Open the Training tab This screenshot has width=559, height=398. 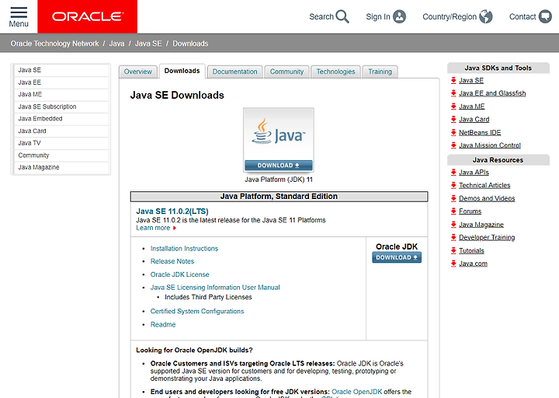coord(380,72)
